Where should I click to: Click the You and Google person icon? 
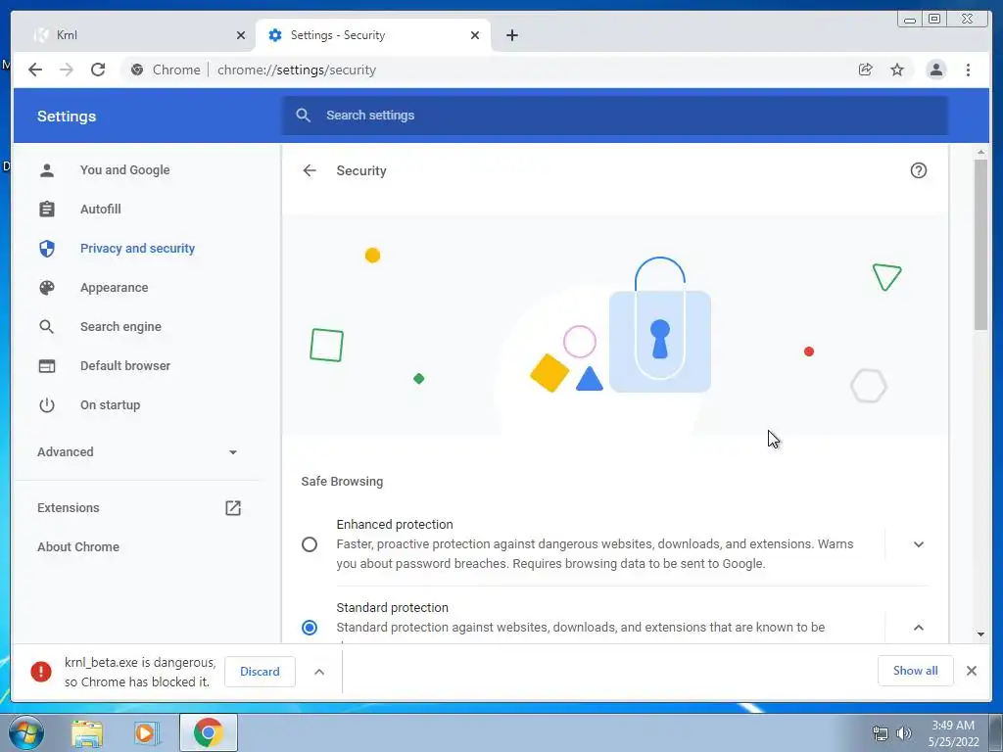tap(47, 170)
